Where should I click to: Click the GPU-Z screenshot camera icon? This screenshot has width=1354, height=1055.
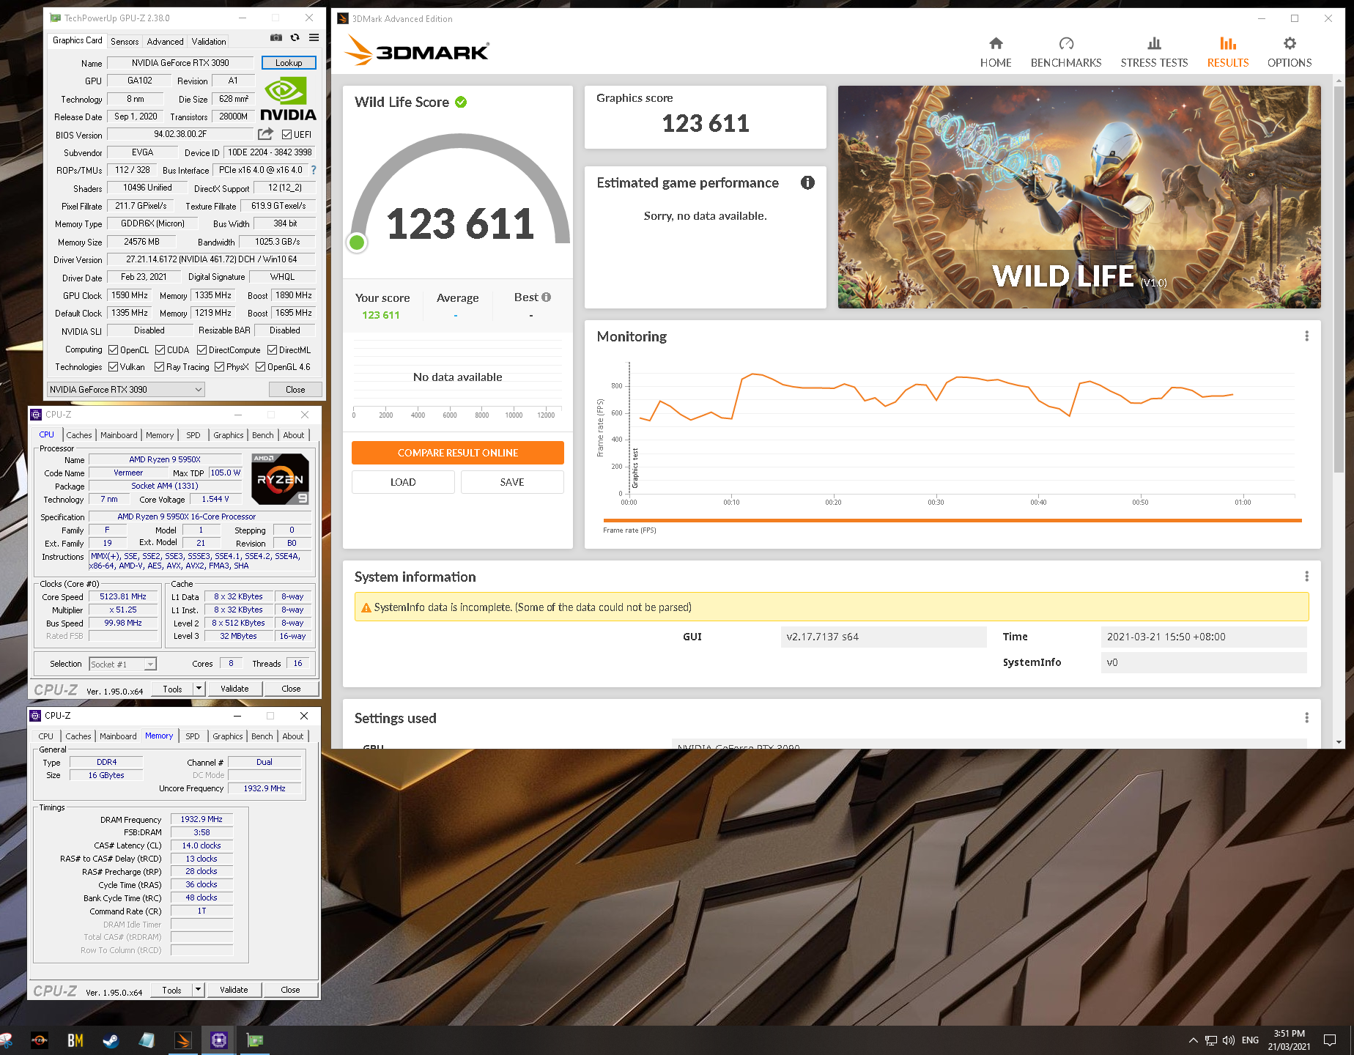(x=276, y=37)
